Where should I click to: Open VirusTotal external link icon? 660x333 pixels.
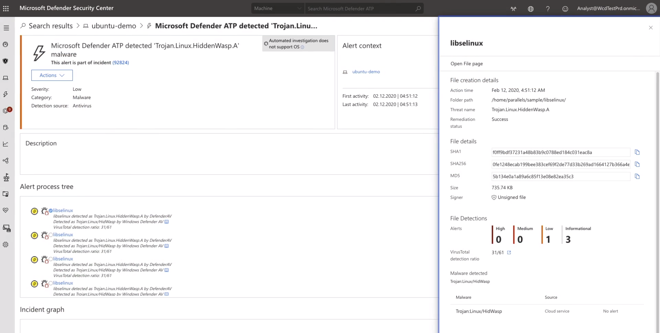click(x=509, y=253)
